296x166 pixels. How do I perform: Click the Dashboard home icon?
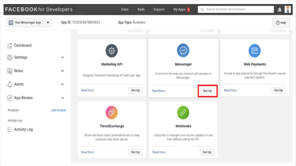coord(10,45)
